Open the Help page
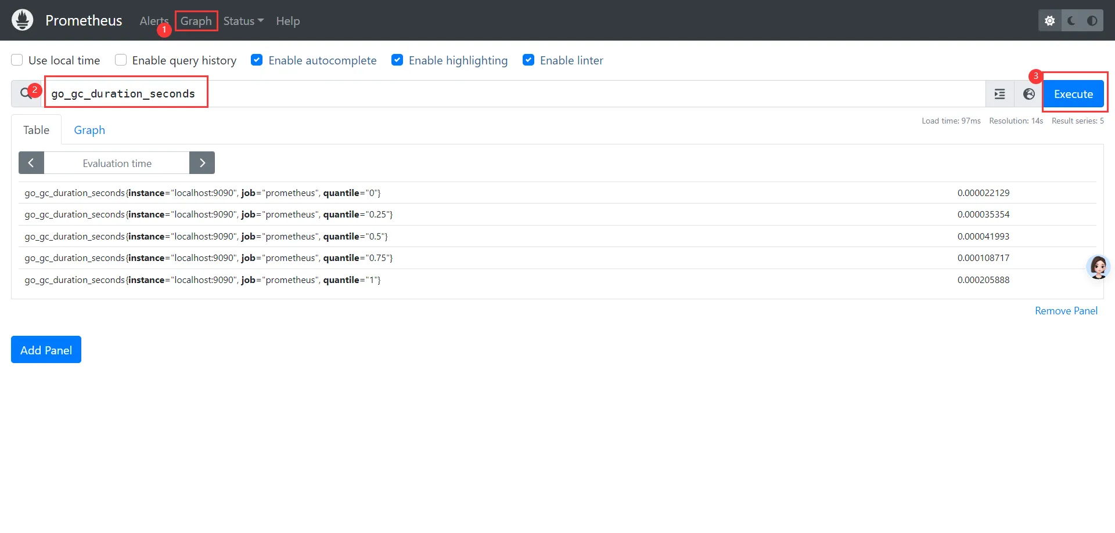1115x533 pixels. [288, 21]
